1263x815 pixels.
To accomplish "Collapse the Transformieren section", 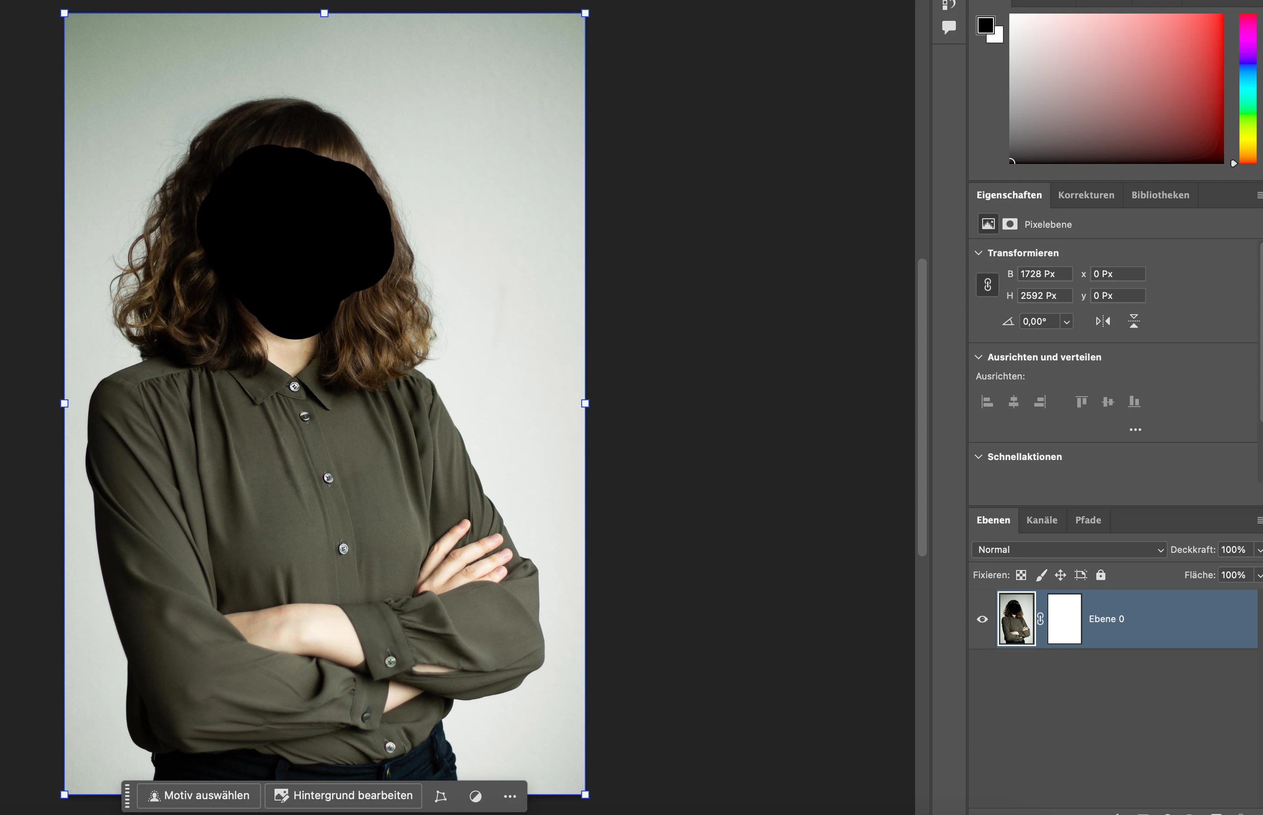I will tap(979, 253).
